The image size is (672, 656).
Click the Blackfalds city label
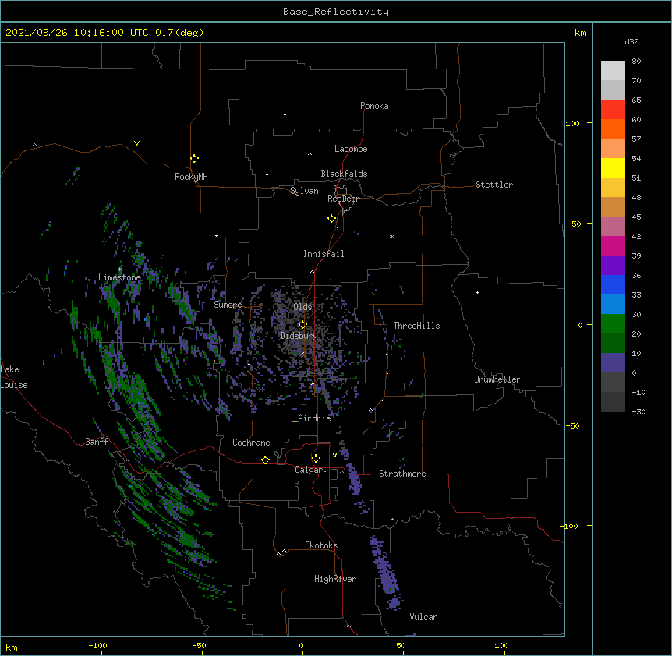tap(344, 174)
